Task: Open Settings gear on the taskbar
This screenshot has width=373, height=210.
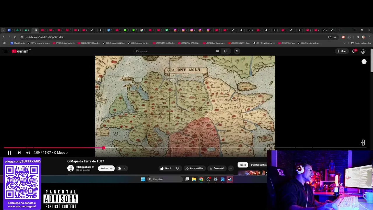Action: pos(216,179)
